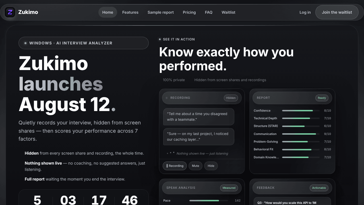
Task: Click the 9/10 Communication score
Action: pyautogui.click(x=327, y=134)
